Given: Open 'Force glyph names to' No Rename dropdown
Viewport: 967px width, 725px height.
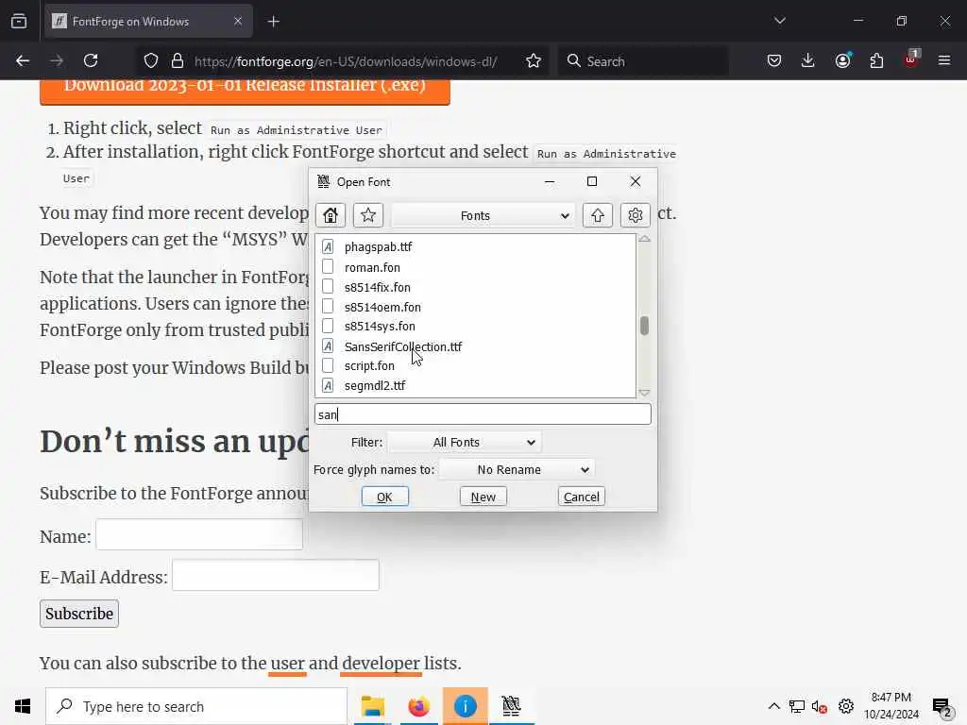Looking at the screenshot, I should click(x=517, y=470).
